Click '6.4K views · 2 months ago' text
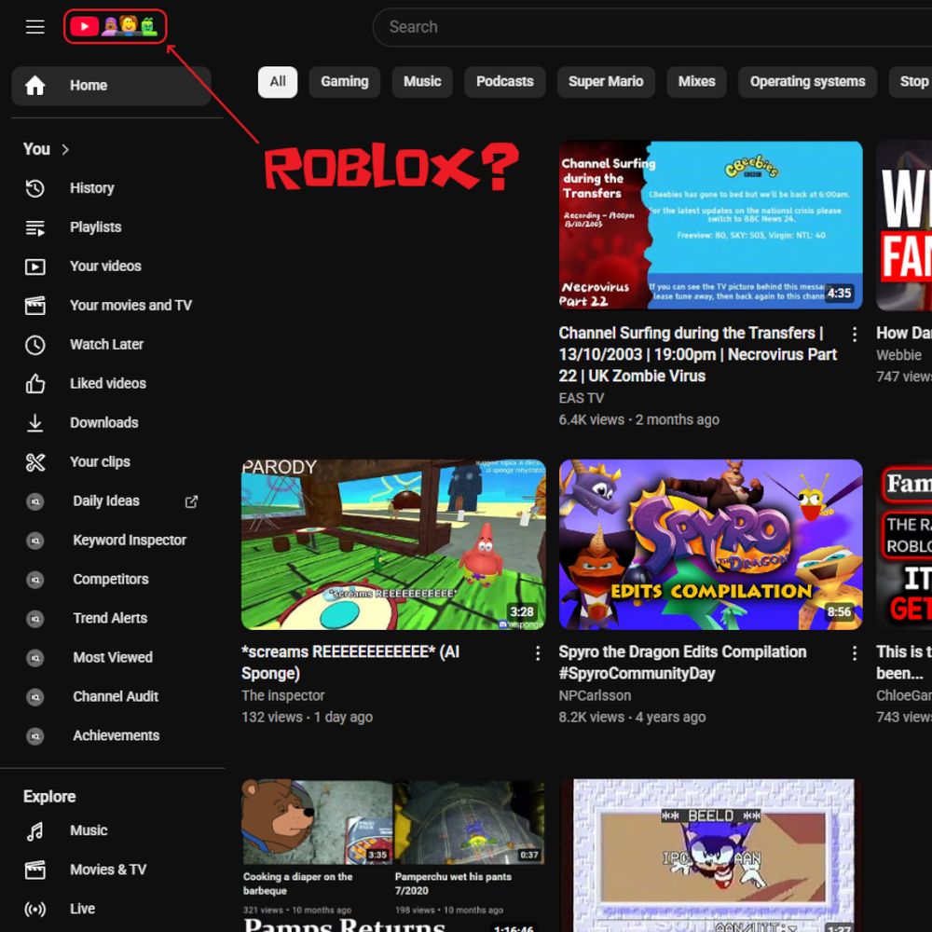 (x=639, y=419)
